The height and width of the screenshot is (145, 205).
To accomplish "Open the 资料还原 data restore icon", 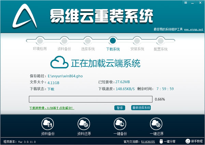I will point(84,124).
